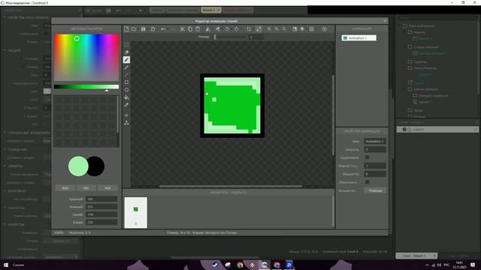Image resolution: width=481 pixels, height=270 pixels.
Task: Click the brush size slider handle
Action: coord(215,37)
